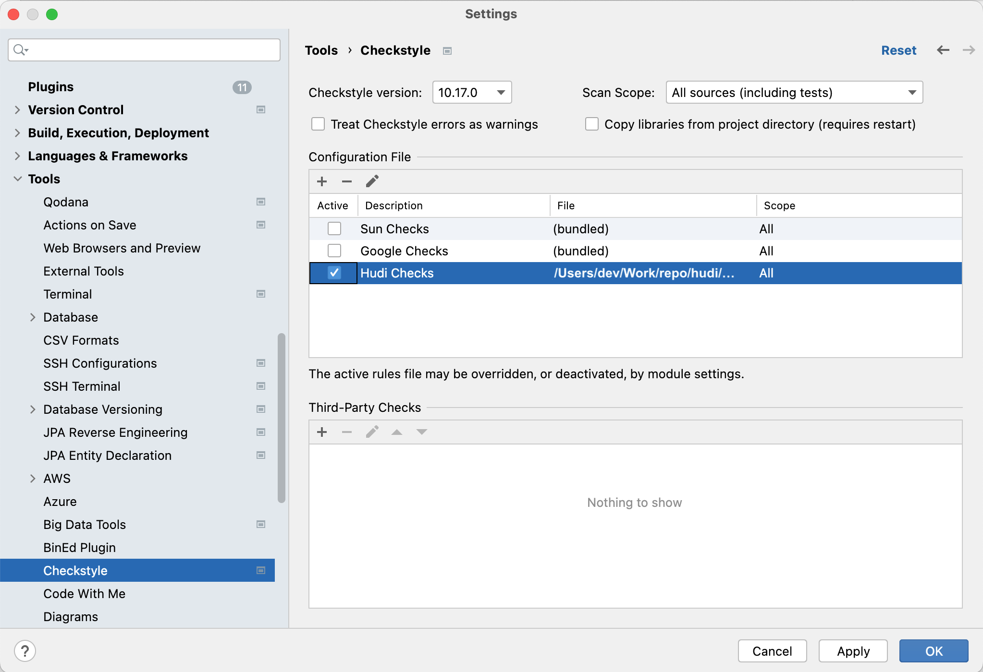The image size is (983, 672).
Task: Add a third-party check
Action: point(322,432)
